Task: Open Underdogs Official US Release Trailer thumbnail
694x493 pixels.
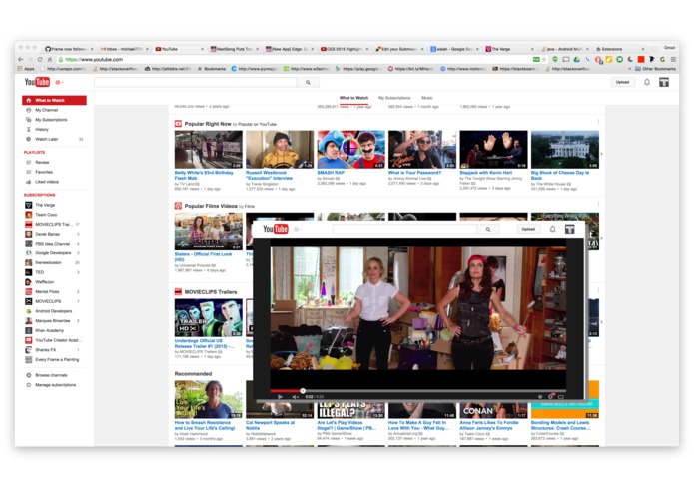Action: click(209, 318)
